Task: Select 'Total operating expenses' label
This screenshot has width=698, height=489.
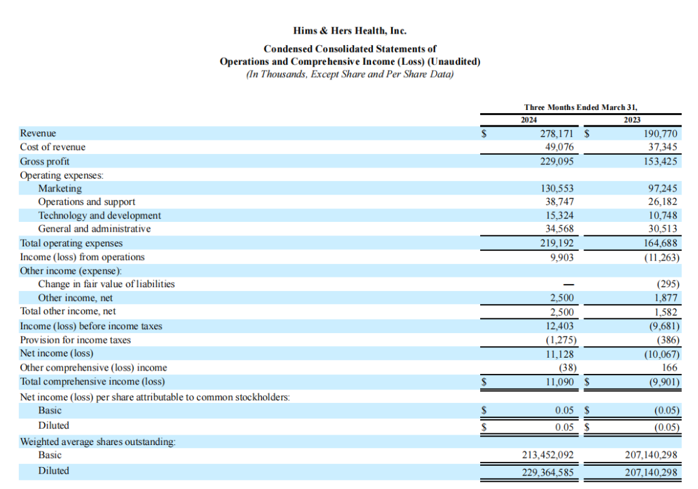Action: 71,243
